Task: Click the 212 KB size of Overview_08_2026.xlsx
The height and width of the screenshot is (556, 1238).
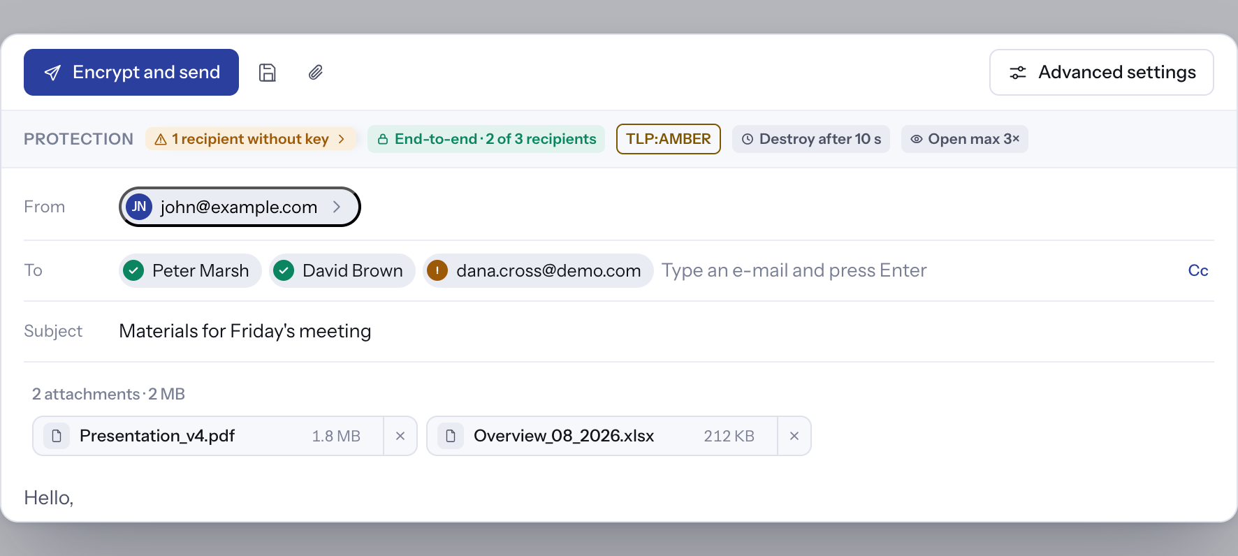Action: click(729, 436)
